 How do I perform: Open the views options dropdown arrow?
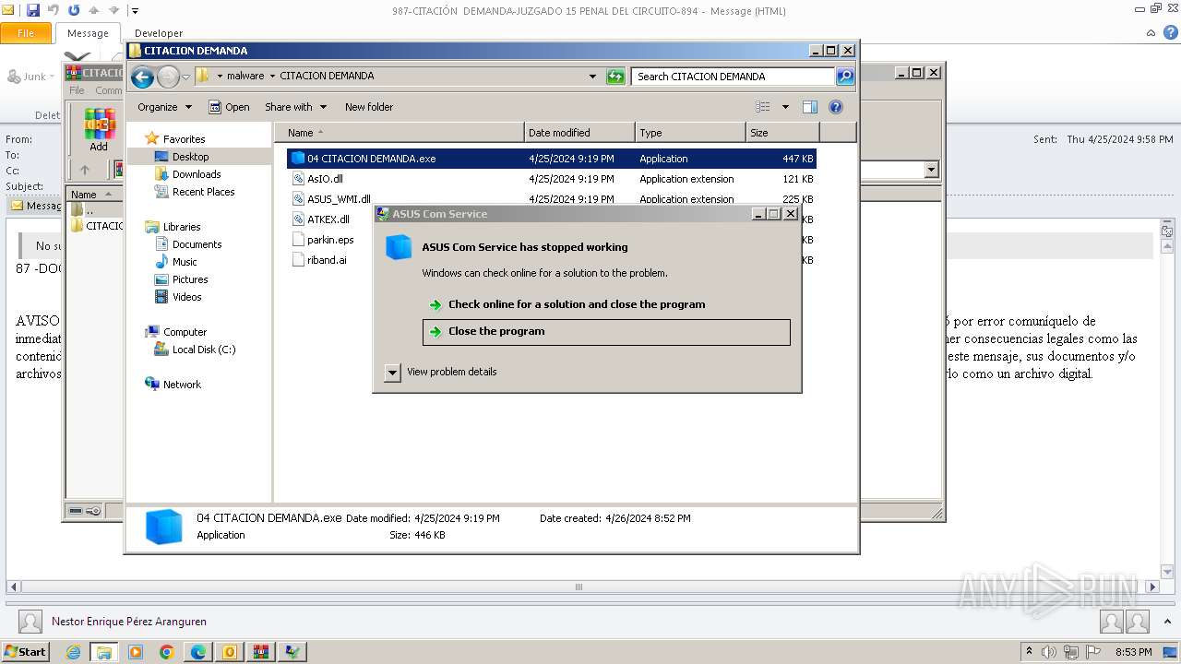(785, 107)
